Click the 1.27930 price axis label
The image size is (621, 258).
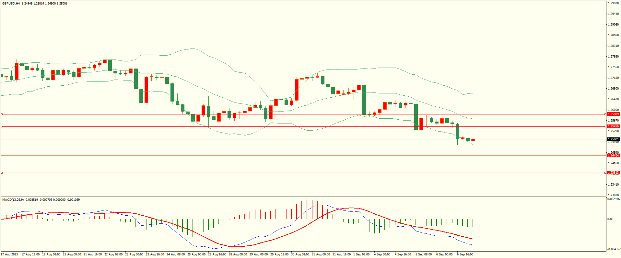coord(614,56)
